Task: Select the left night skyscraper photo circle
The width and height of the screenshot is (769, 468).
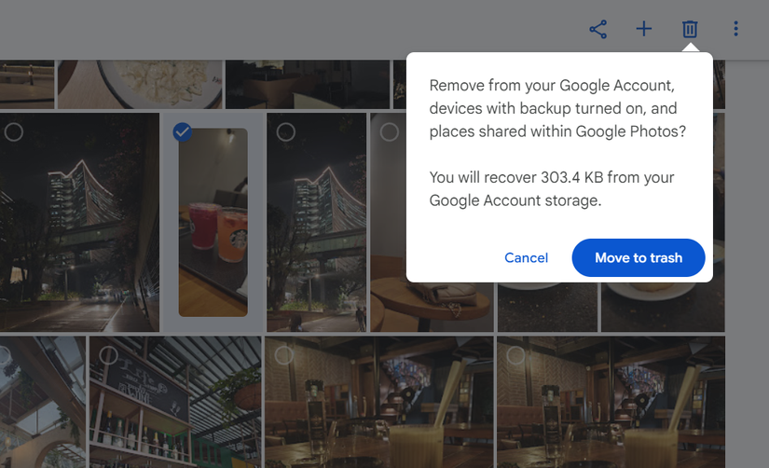Action: [14, 132]
